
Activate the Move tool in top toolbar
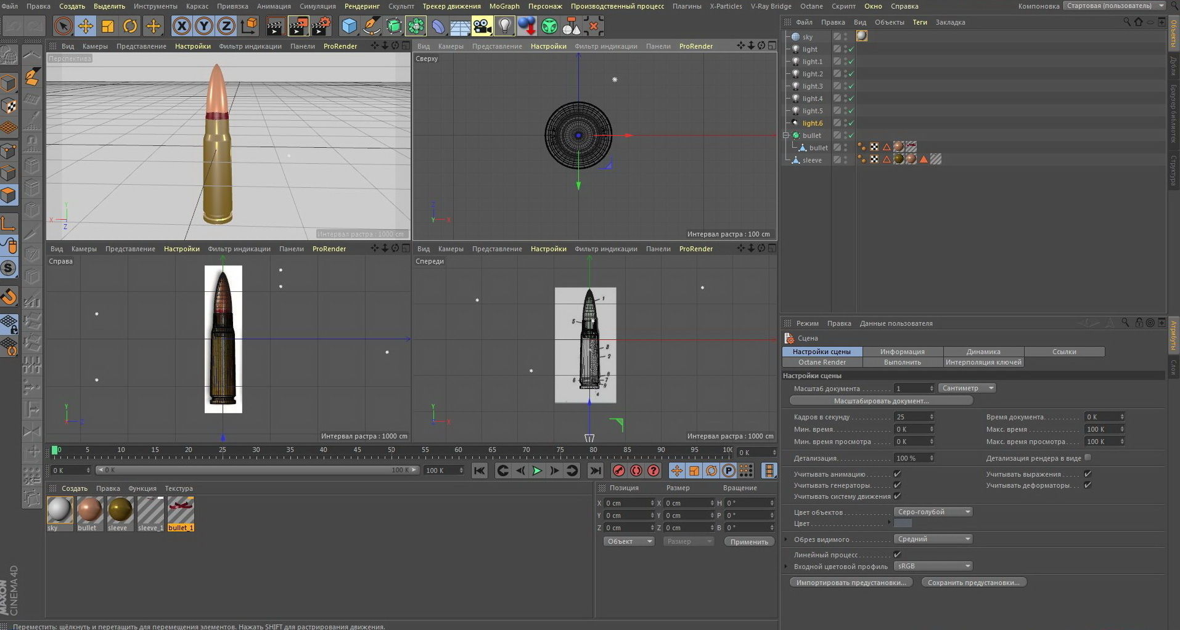click(x=85, y=26)
